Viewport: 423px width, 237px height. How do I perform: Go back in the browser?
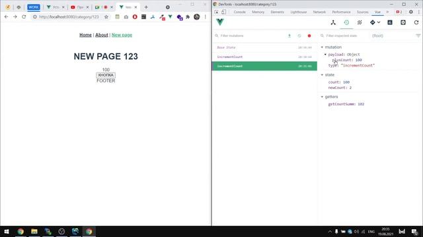pyautogui.click(x=6, y=17)
